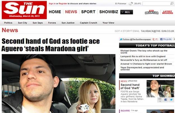Open the SPORT main menu item
The image size is (175, 113).
(88, 12)
